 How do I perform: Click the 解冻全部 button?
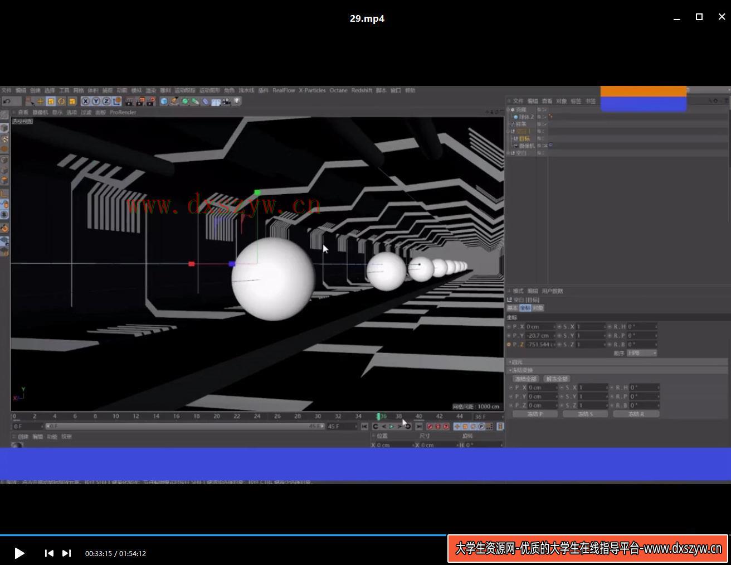(557, 379)
